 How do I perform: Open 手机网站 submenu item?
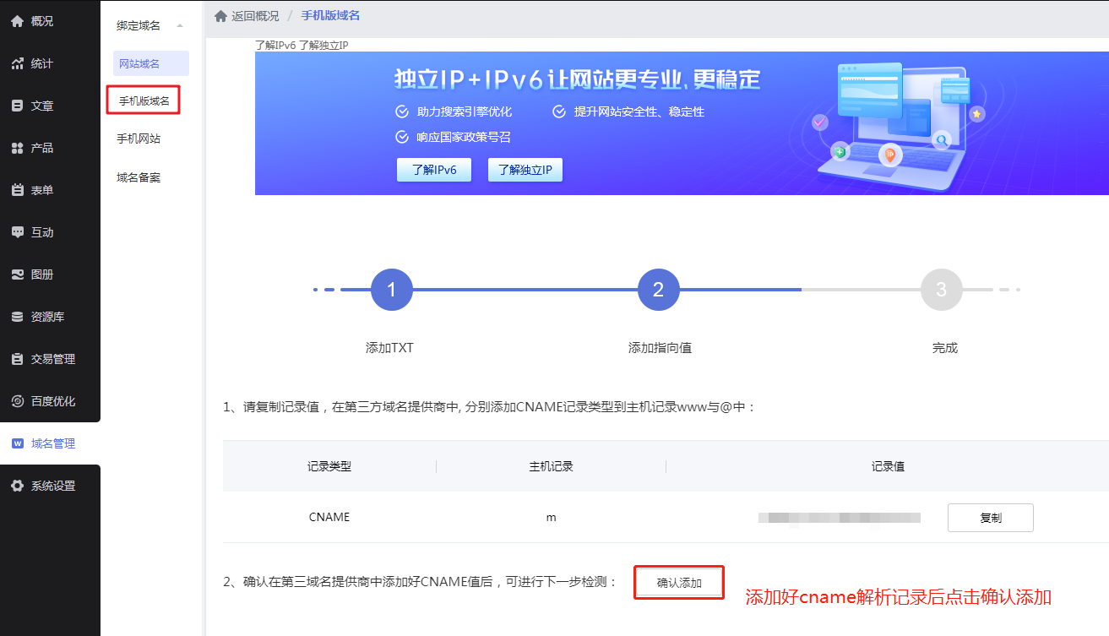[x=139, y=139]
